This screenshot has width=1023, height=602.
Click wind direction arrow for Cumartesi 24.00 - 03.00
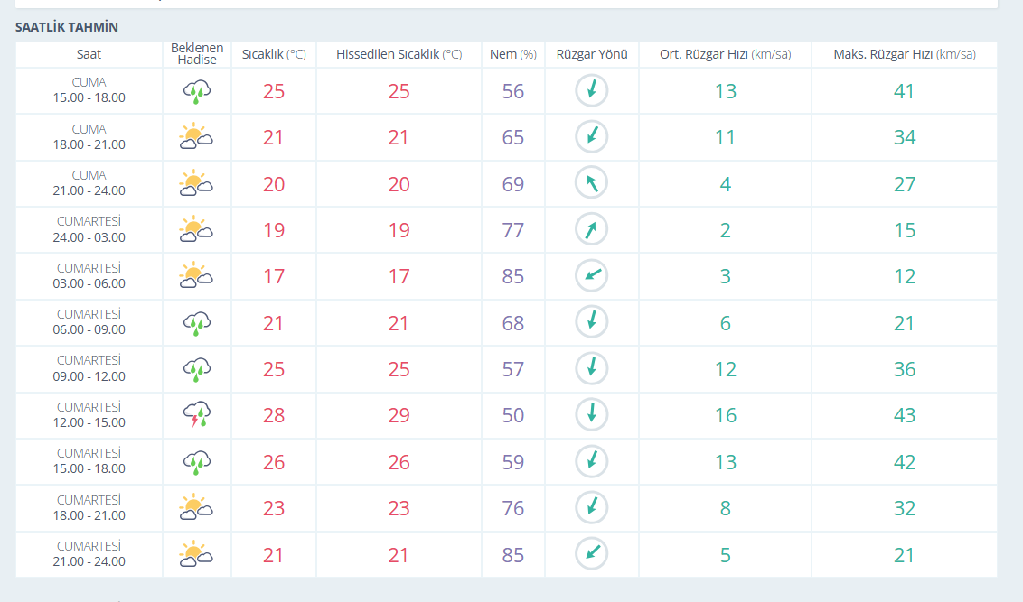coord(592,229)
